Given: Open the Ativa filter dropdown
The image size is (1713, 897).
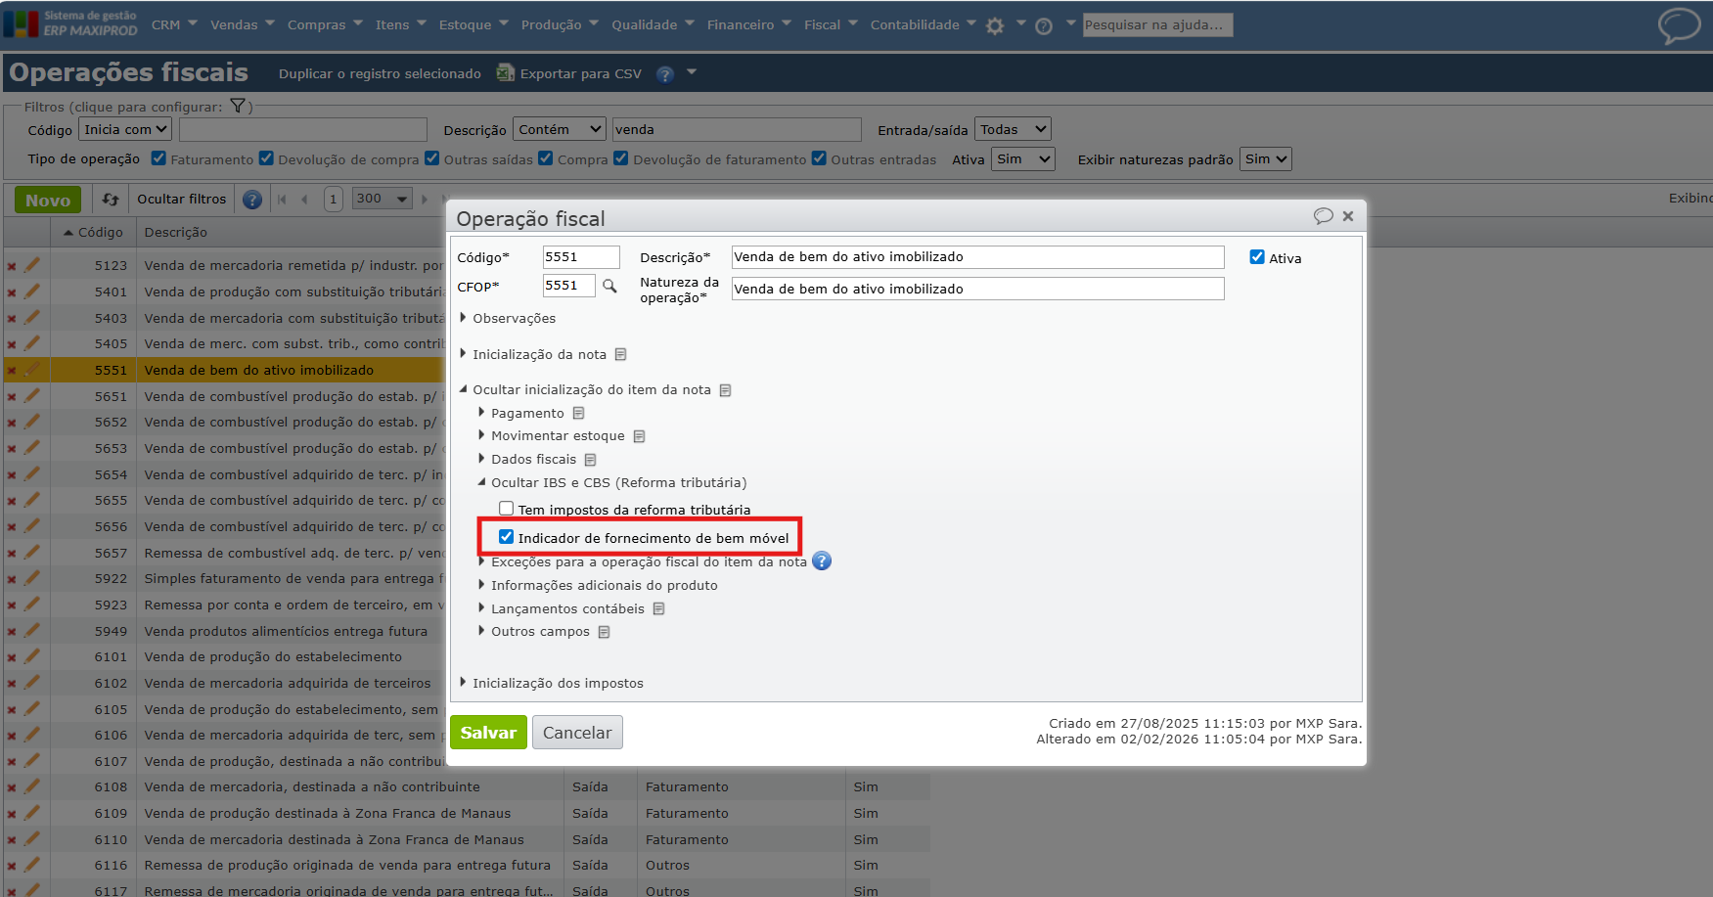Looking at the screenshot, I should tap(1023, 159).
